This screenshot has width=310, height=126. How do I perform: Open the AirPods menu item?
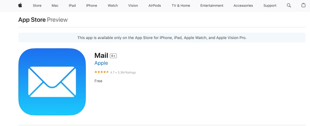tap(155, 6)
